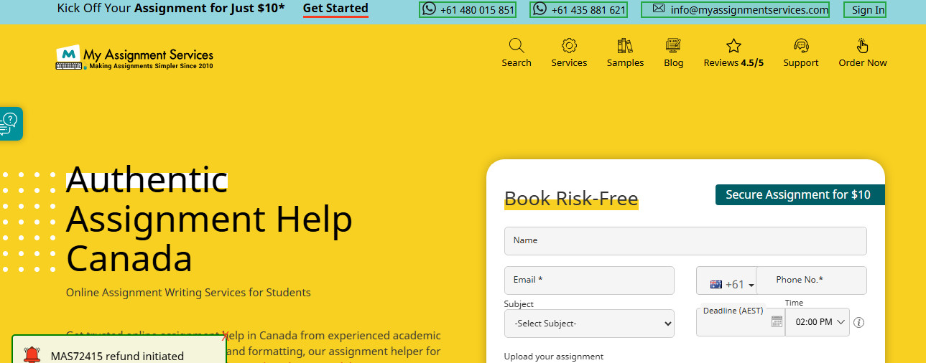Click 'Online Assignment Writing Services for Students' text
This screenshot has height=363, width=926.
tap(188, 293)
